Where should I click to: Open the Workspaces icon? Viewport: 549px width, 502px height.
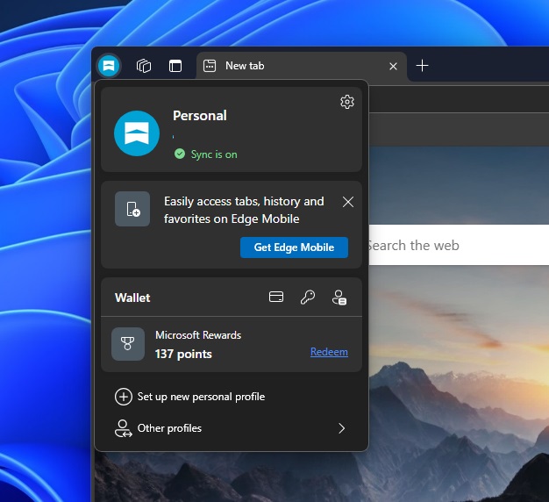point(144,66)
